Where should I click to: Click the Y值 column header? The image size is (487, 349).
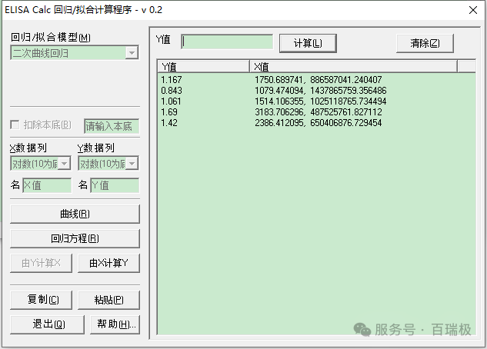pos(203,66)
